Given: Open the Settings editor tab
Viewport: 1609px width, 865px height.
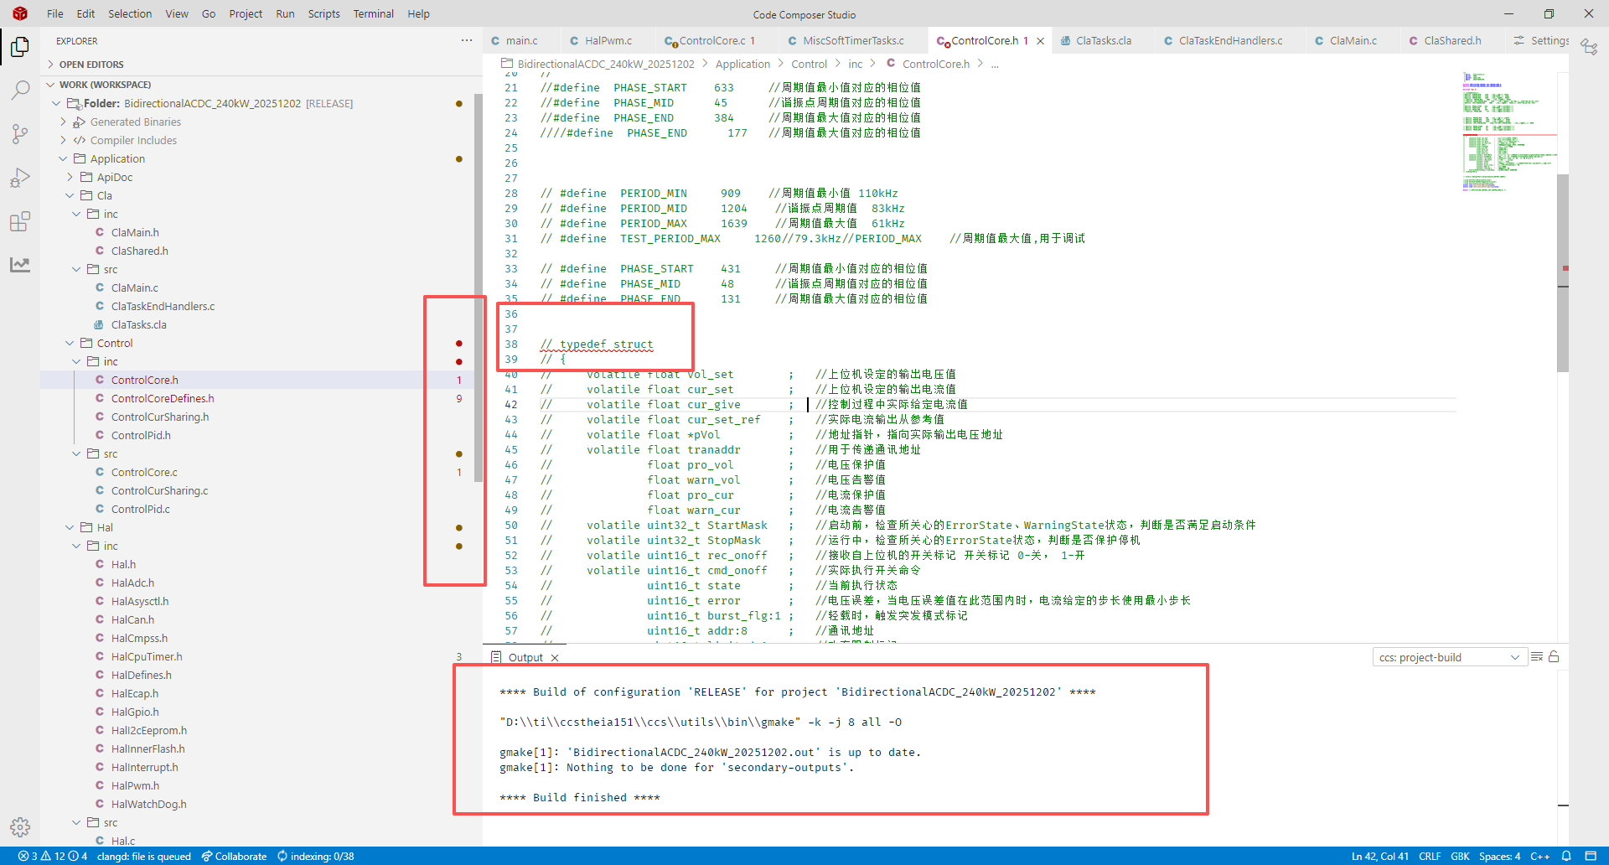Looking at the screenshot, I should pos(1540,41).
